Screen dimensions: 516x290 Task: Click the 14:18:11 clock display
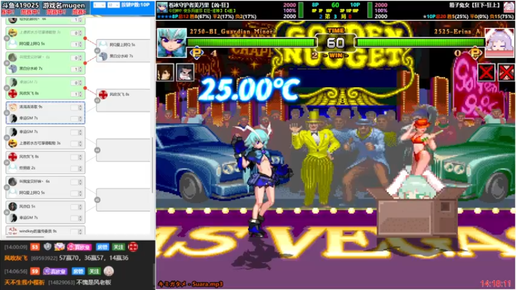point(495,284)
